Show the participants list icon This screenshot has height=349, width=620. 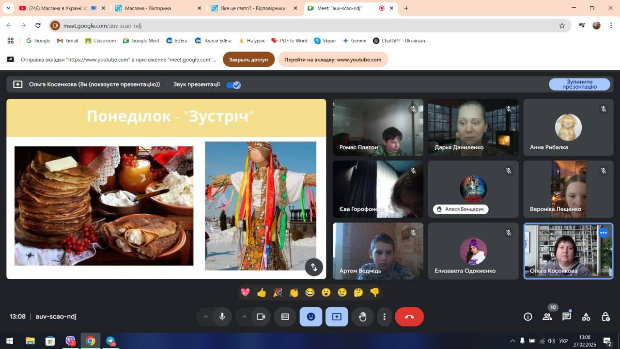point(547,317)
